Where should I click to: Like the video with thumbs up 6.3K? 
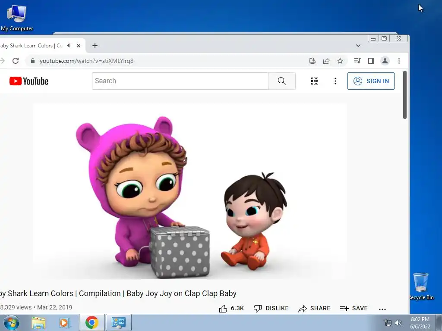click(x=231, y=309)
